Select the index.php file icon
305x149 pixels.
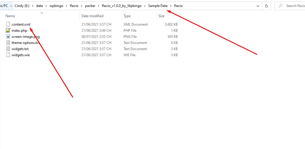(8, 30)
